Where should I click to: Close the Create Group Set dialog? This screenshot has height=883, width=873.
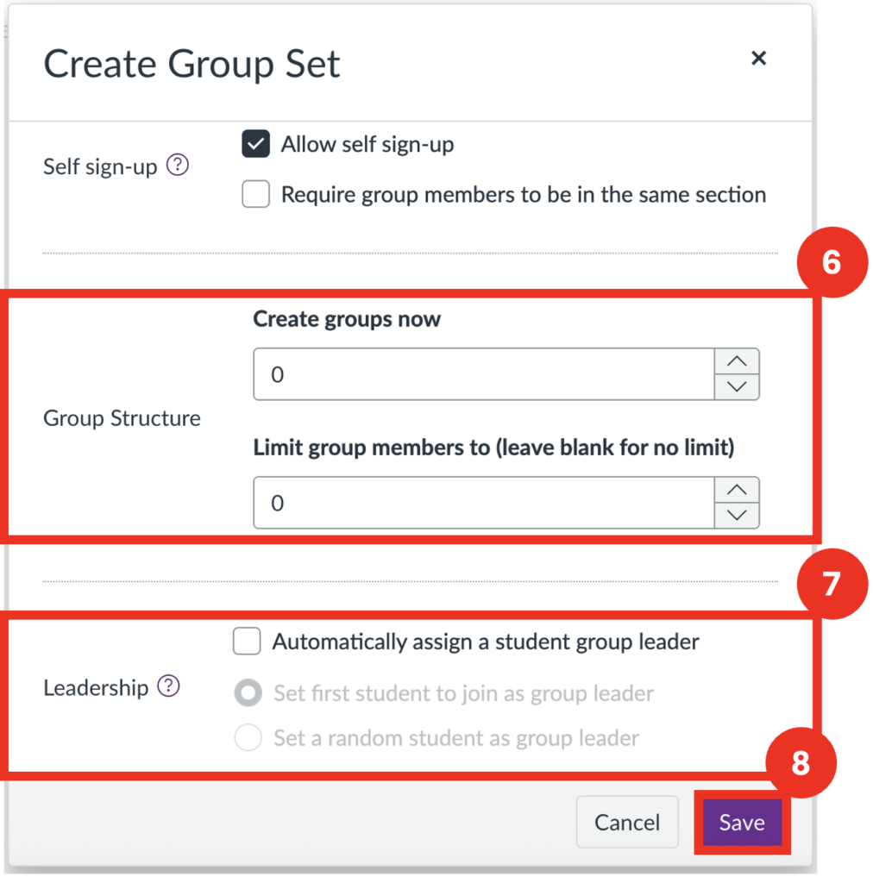pos(758,58)
